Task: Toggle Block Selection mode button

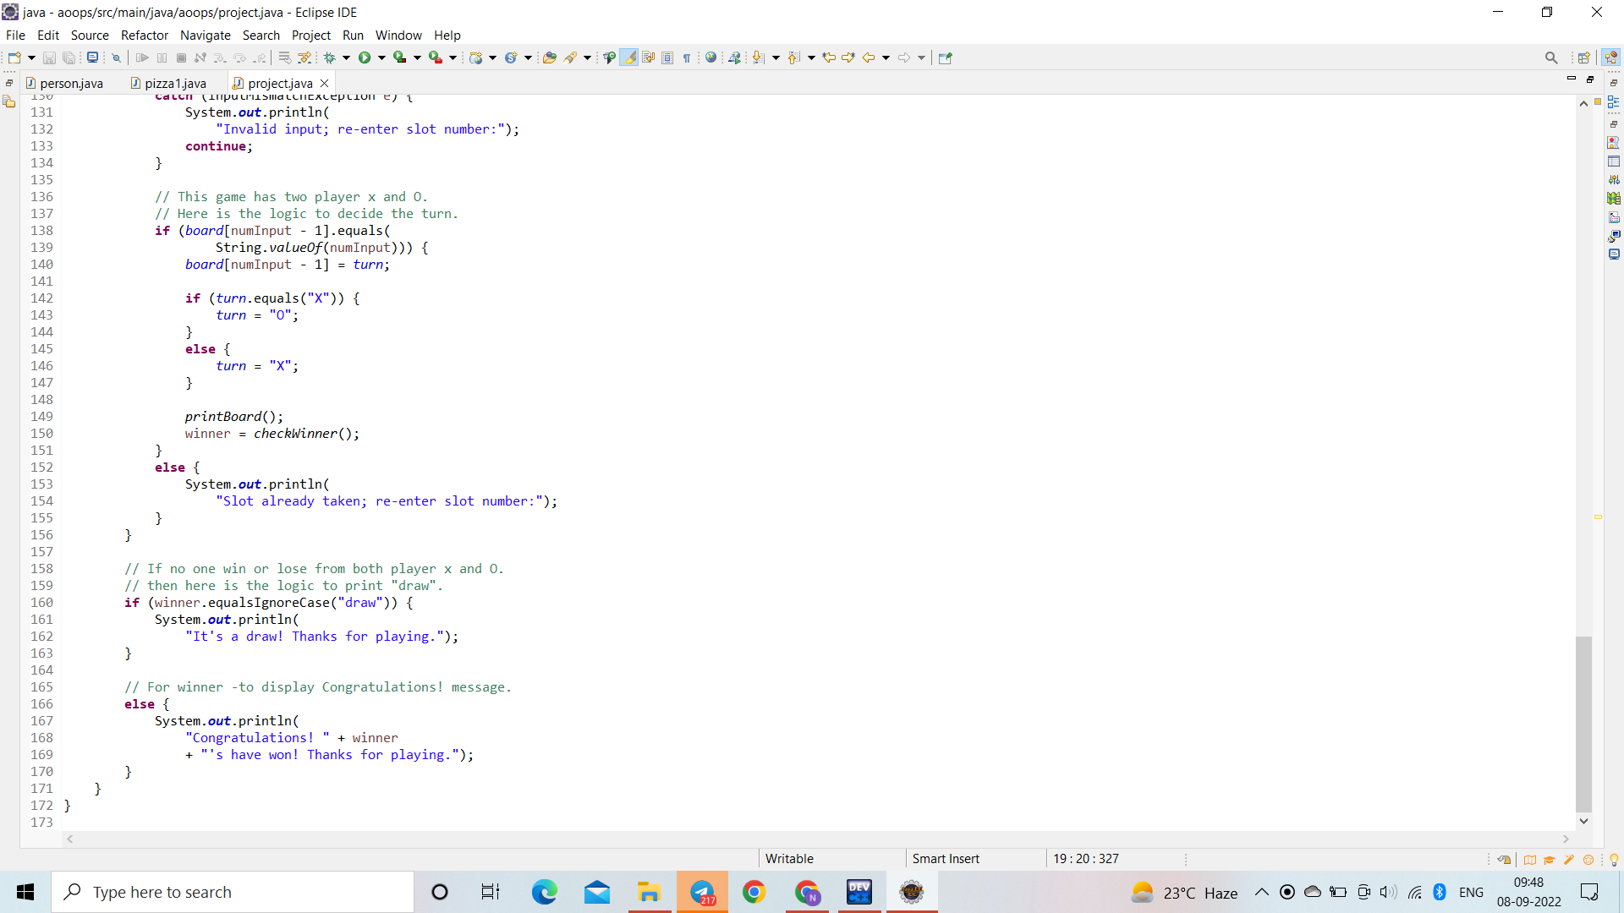Action: click(x=667, y=57)
